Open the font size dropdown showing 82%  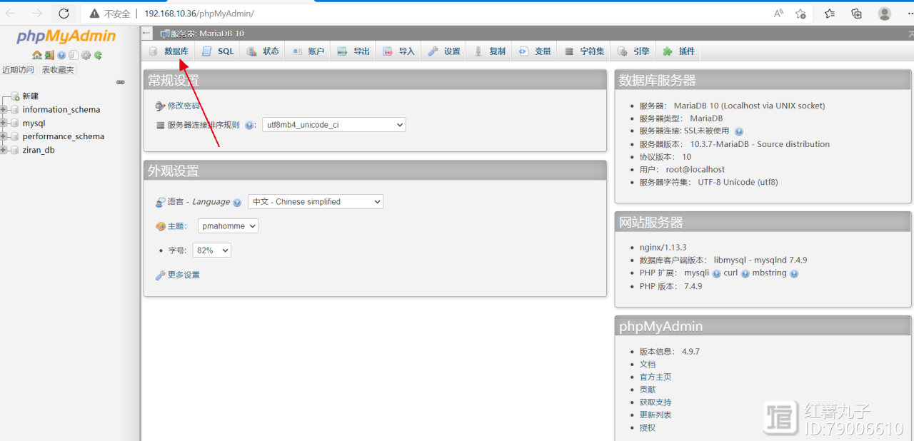212,250
